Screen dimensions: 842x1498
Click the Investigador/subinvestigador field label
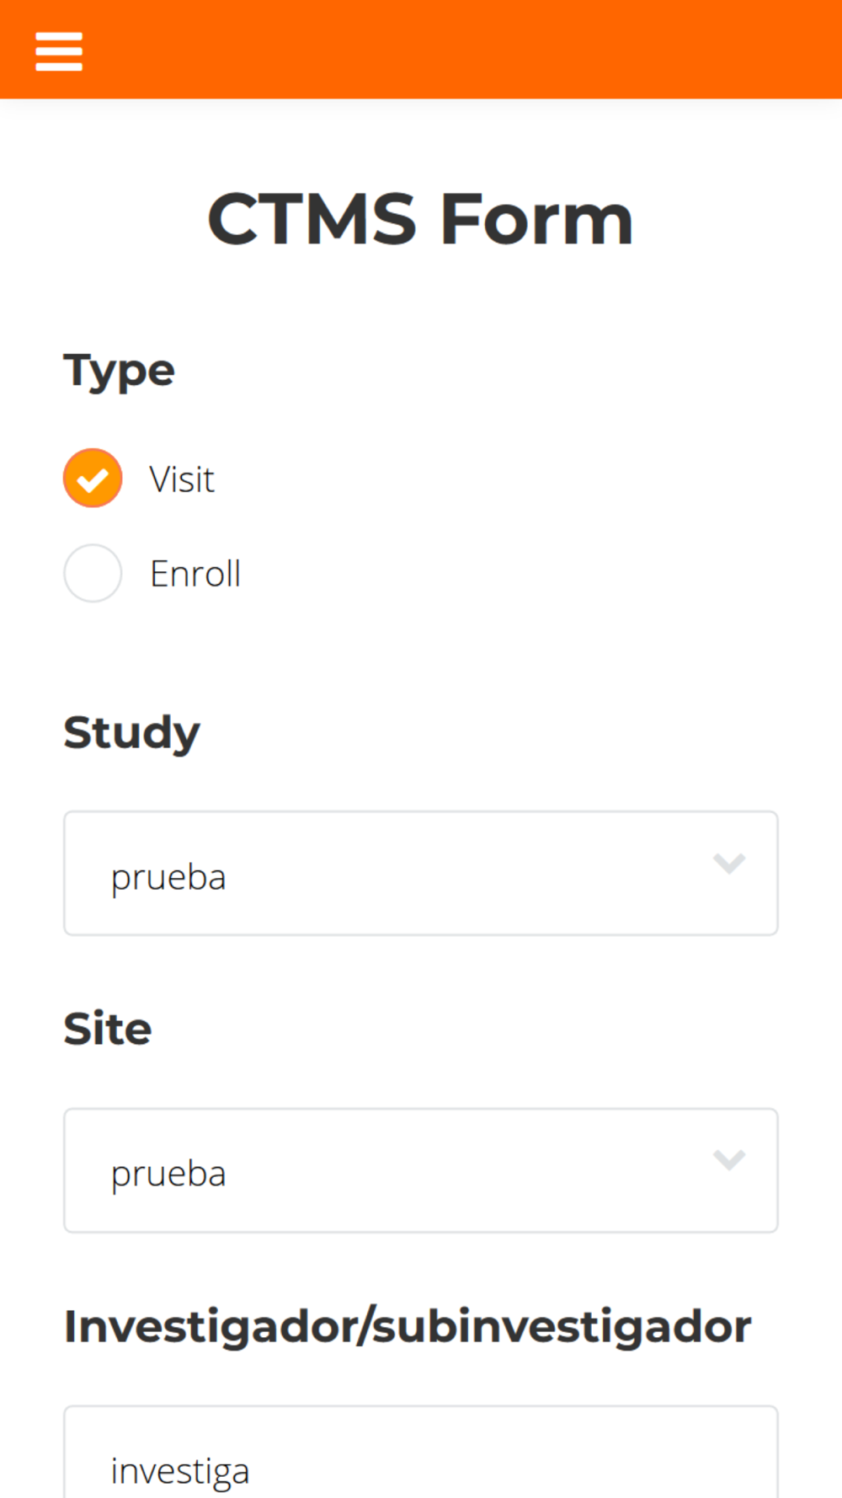(x=408, y=1326)
